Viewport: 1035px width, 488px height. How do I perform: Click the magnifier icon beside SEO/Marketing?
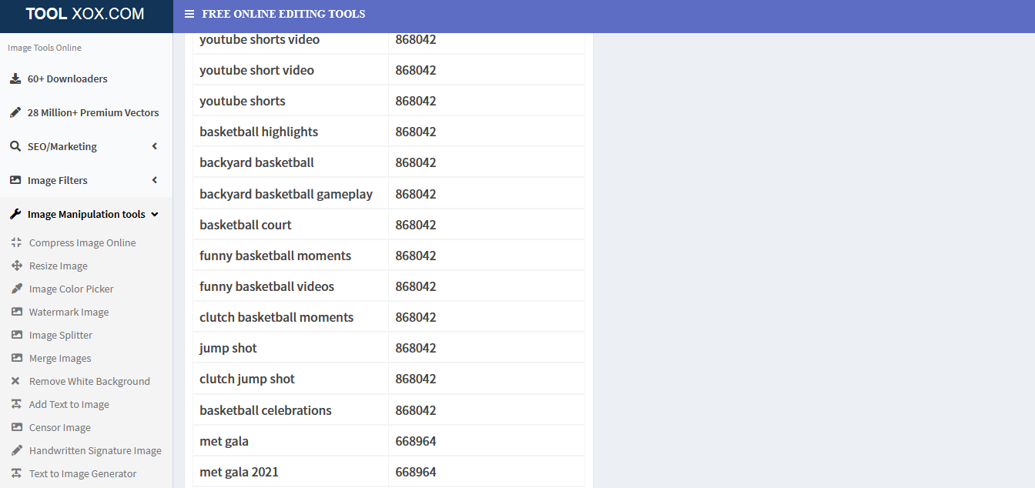coord(15,146)
